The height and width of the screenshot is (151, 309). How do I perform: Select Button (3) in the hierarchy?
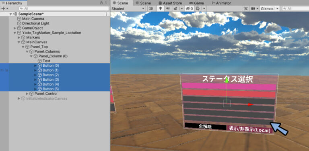point(51,80)
